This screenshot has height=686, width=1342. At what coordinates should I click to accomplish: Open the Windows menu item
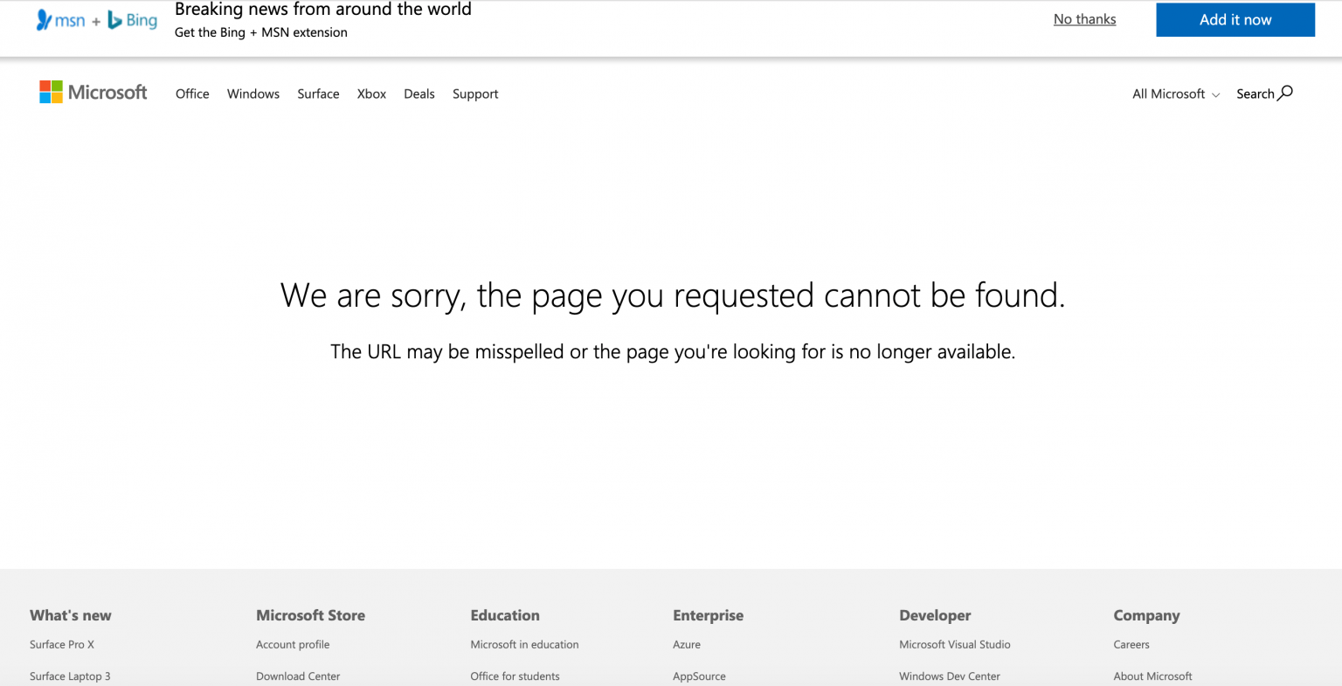point(252,94)
